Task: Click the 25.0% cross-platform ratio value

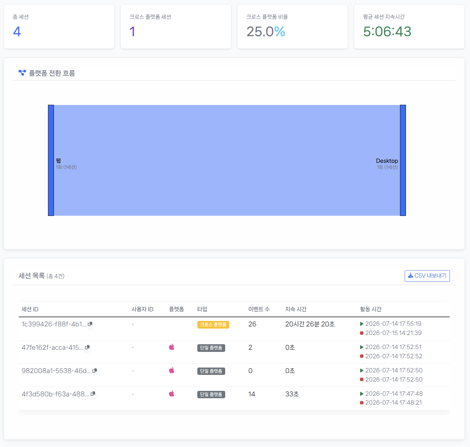Action: 266,32
